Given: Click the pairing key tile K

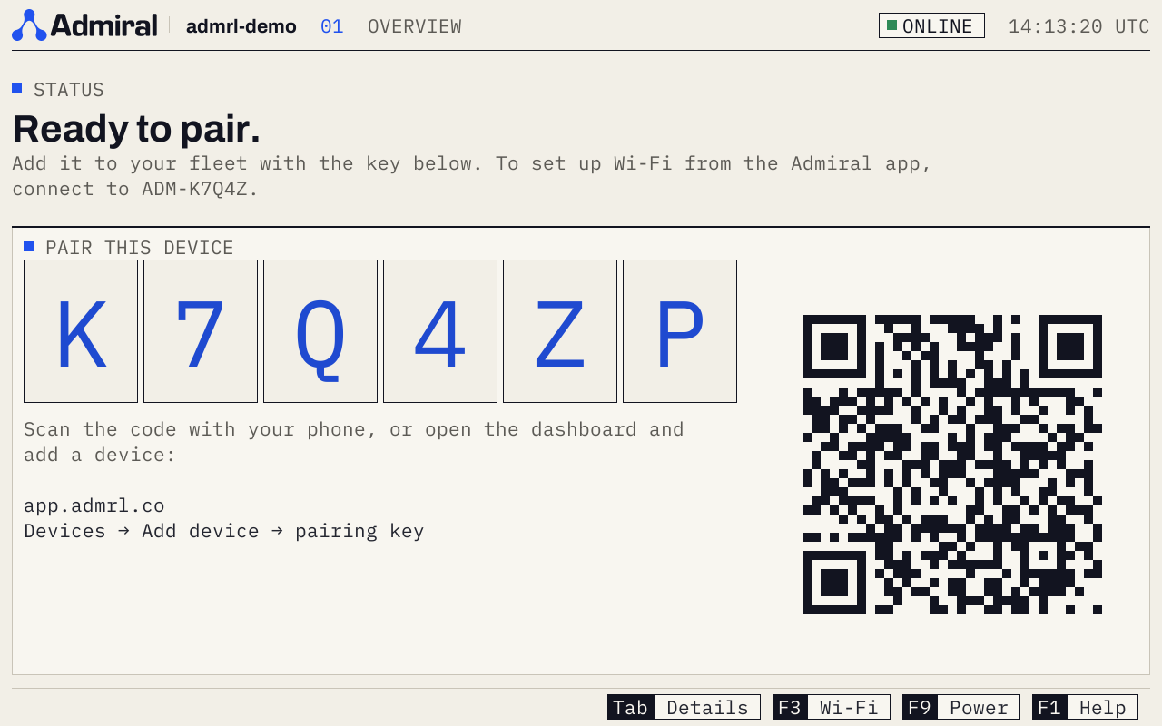Looking at the screenshot, I should [x=81, y=331].
